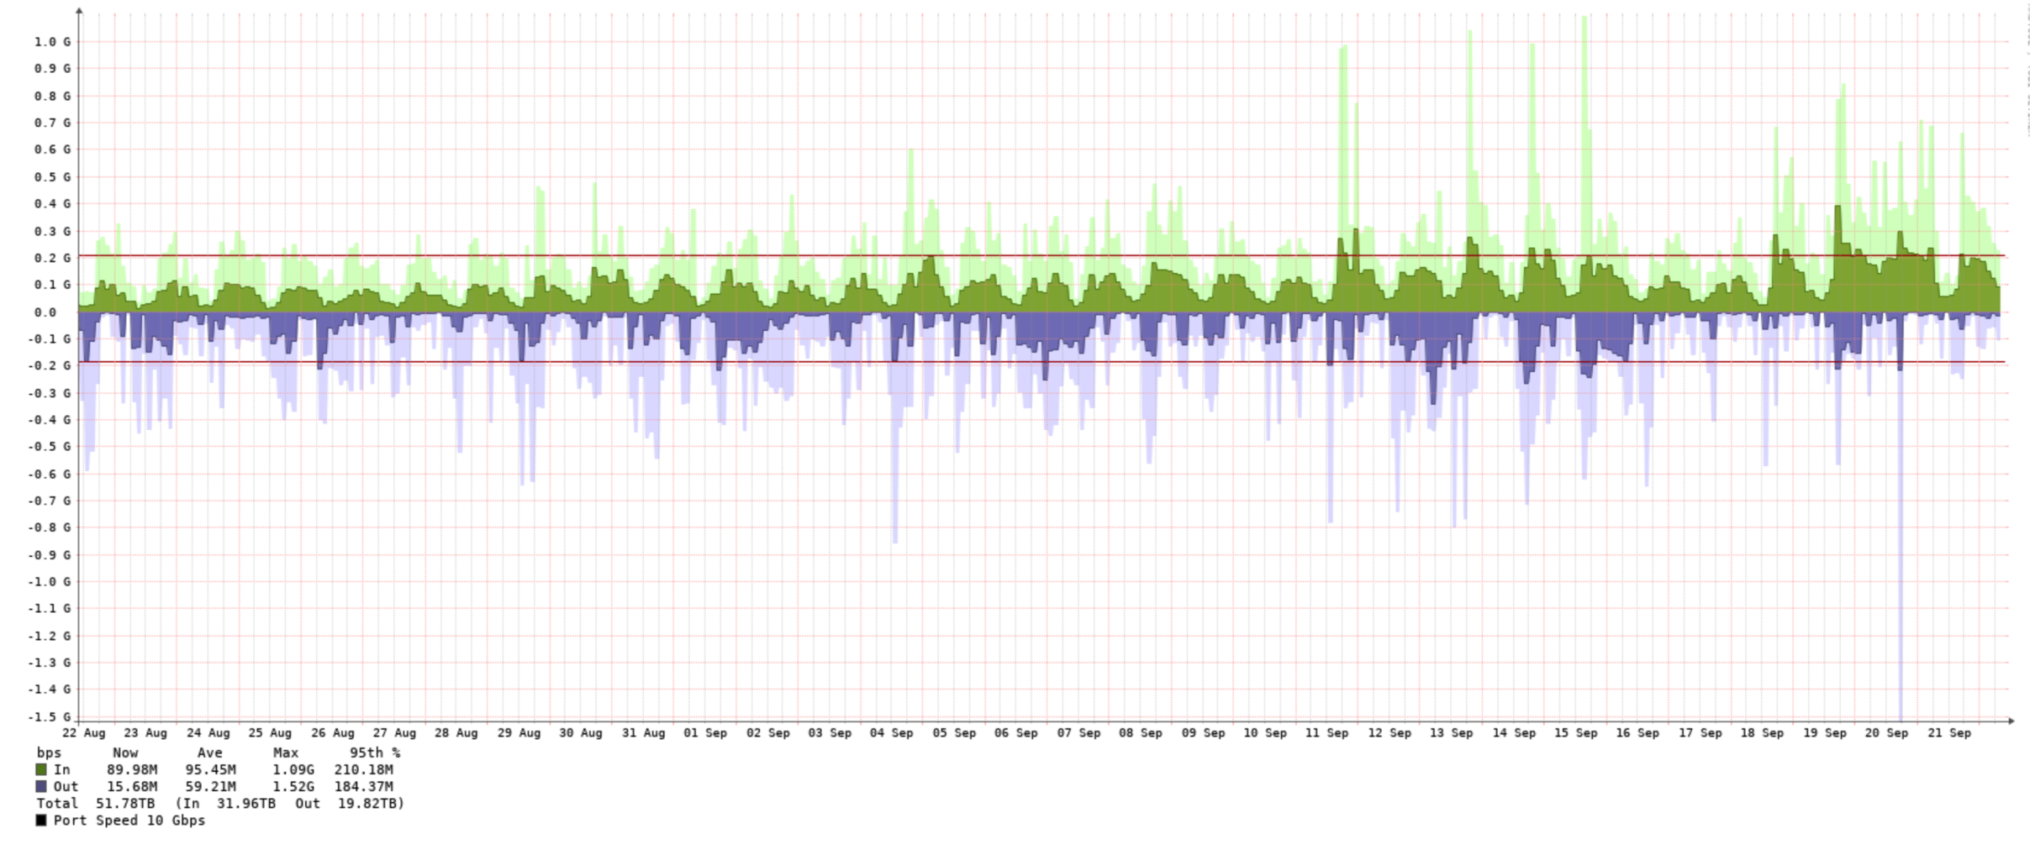
Task: Click the black Port Speed legend swatch
Action: [x=41, y=821]
